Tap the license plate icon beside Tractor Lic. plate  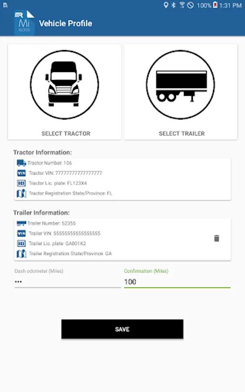(21, 183)
